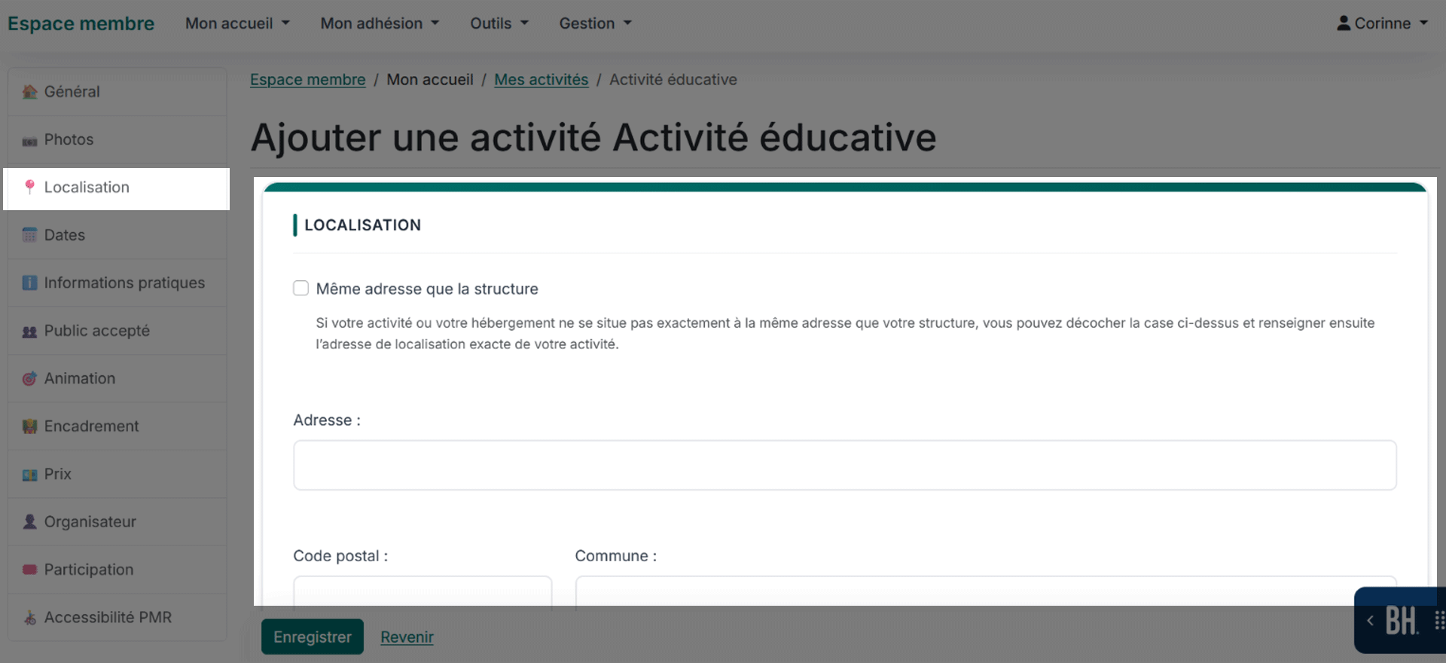Expand the Mon accueil dropdown menu
Screen dimensions: 1446x663
point(237,23)
